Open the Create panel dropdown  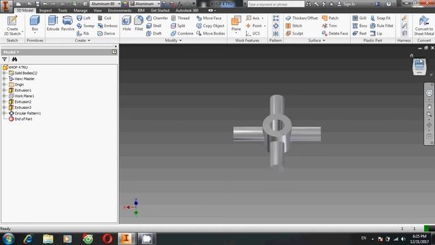(x=82, y=41)
